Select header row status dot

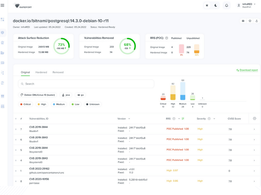pos(16,119)
